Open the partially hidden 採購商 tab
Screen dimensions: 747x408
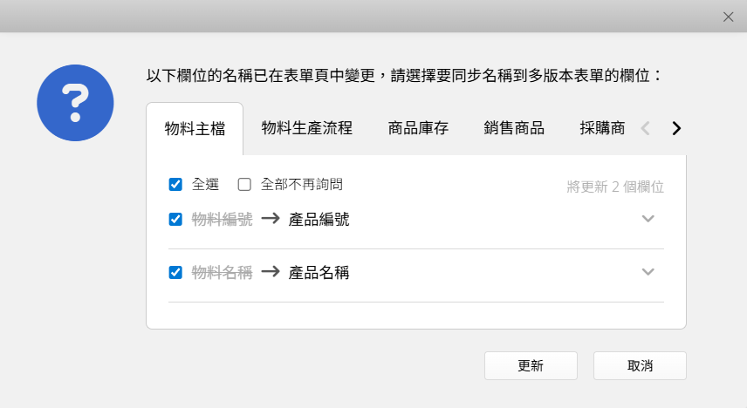pyautogui.click(x=602, y=128)
